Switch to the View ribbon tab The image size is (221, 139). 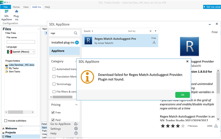[26, 7]
